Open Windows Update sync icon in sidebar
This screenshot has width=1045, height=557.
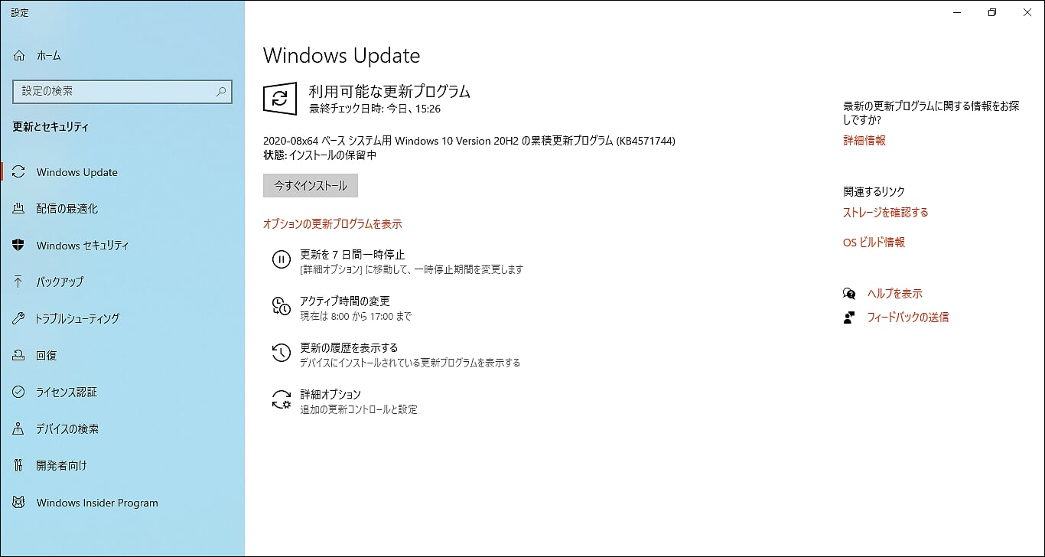(19, 172)
